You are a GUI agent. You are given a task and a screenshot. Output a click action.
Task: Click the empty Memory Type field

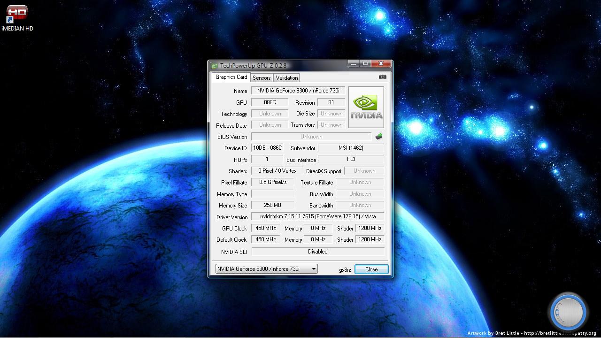[272, 194]
